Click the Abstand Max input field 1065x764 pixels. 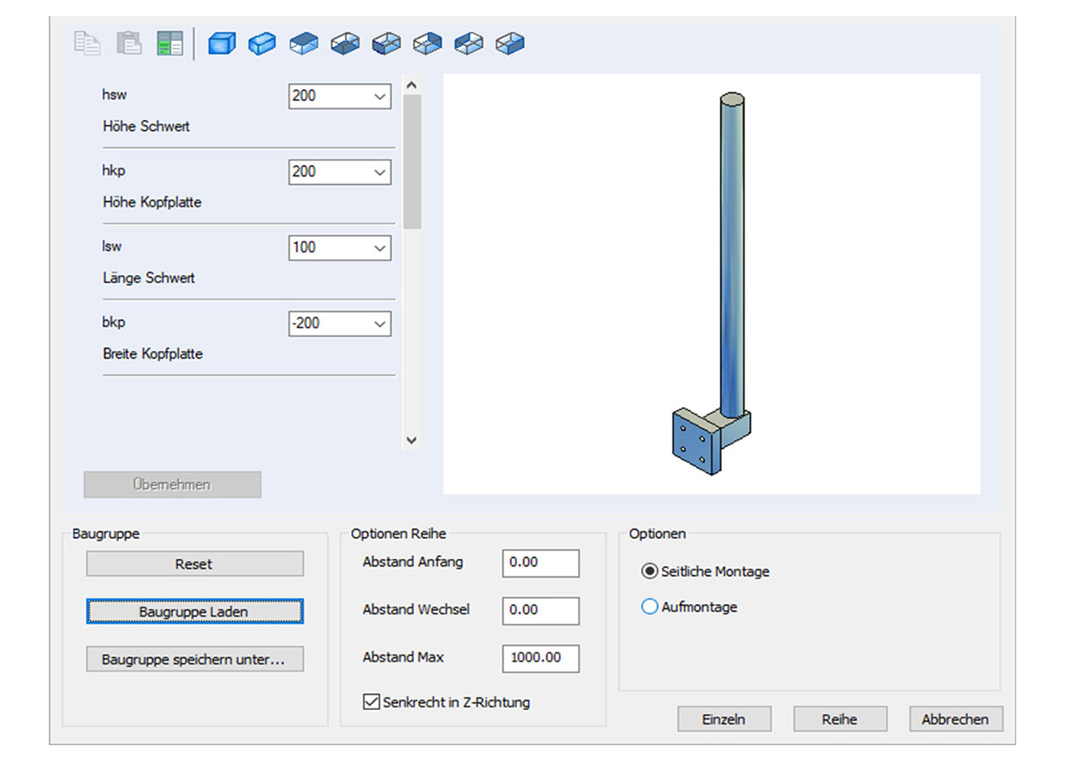pos(540,659)
